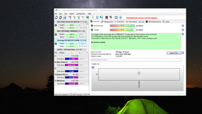This screenshot has width=202, height=114.
Task: Click G: [Windows] free space bar
Action: coord(72,84)
